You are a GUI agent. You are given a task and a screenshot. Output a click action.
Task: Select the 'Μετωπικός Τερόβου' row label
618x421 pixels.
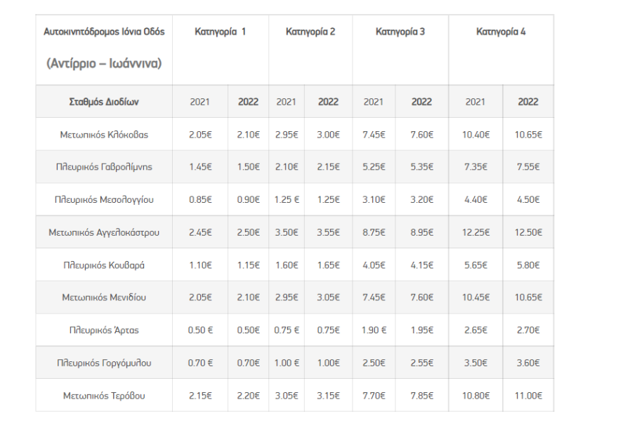[x=104, y=396]
